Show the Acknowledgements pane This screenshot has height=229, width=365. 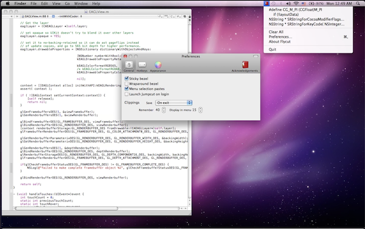245,66
